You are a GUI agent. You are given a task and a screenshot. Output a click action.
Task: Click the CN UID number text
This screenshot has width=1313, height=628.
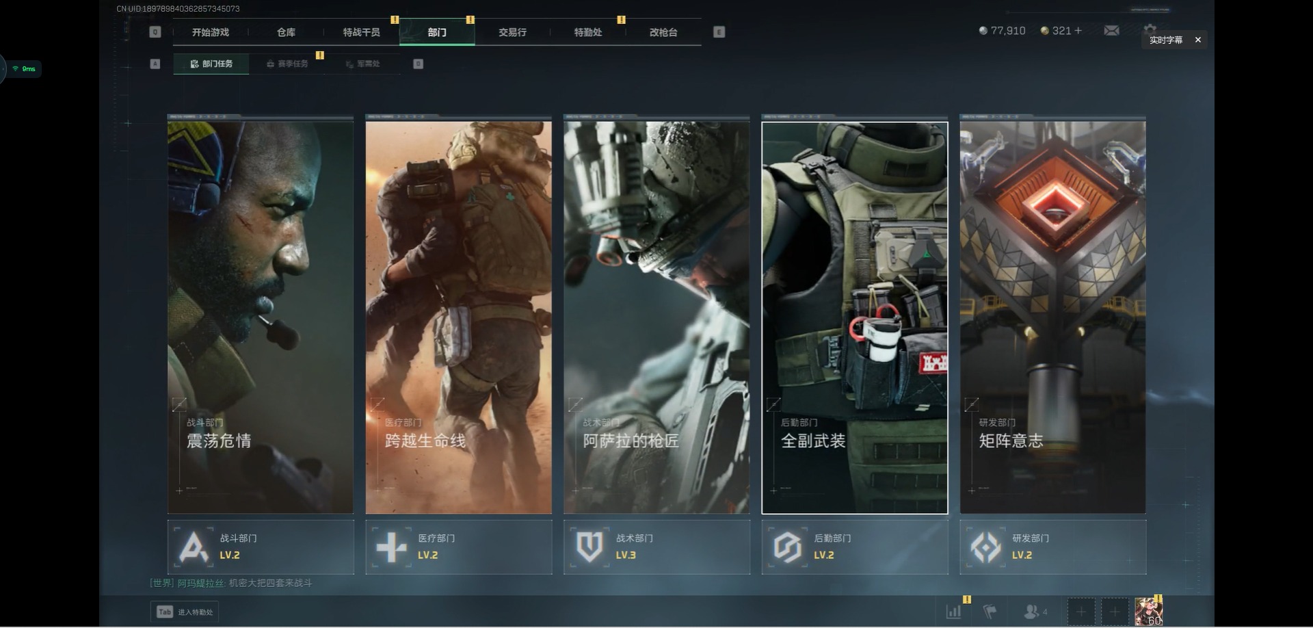178,9
